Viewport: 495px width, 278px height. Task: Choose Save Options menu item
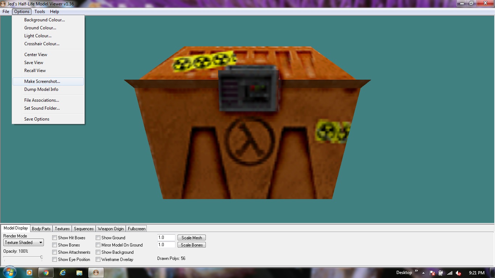click(x=48, y=119)
